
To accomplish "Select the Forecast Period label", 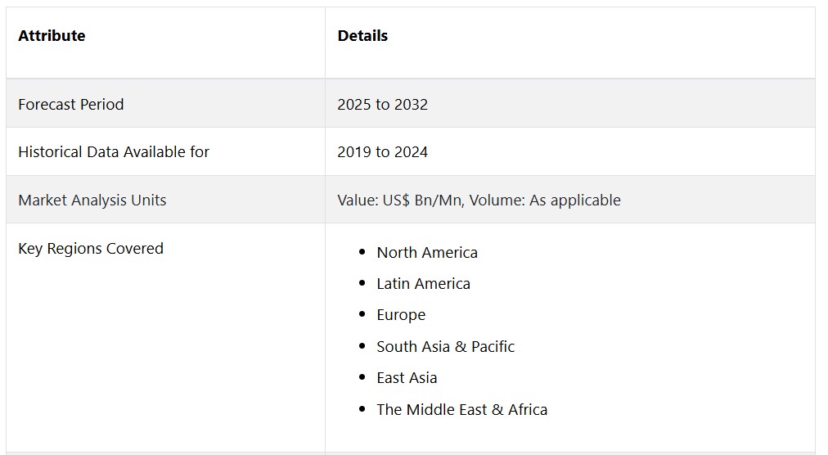I will click(70, 104).
